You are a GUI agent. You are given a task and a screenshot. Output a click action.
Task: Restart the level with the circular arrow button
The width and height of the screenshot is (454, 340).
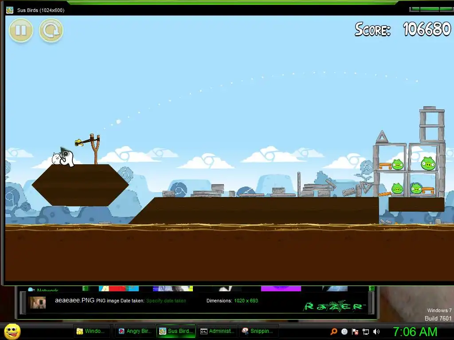(x=51, y=30)
